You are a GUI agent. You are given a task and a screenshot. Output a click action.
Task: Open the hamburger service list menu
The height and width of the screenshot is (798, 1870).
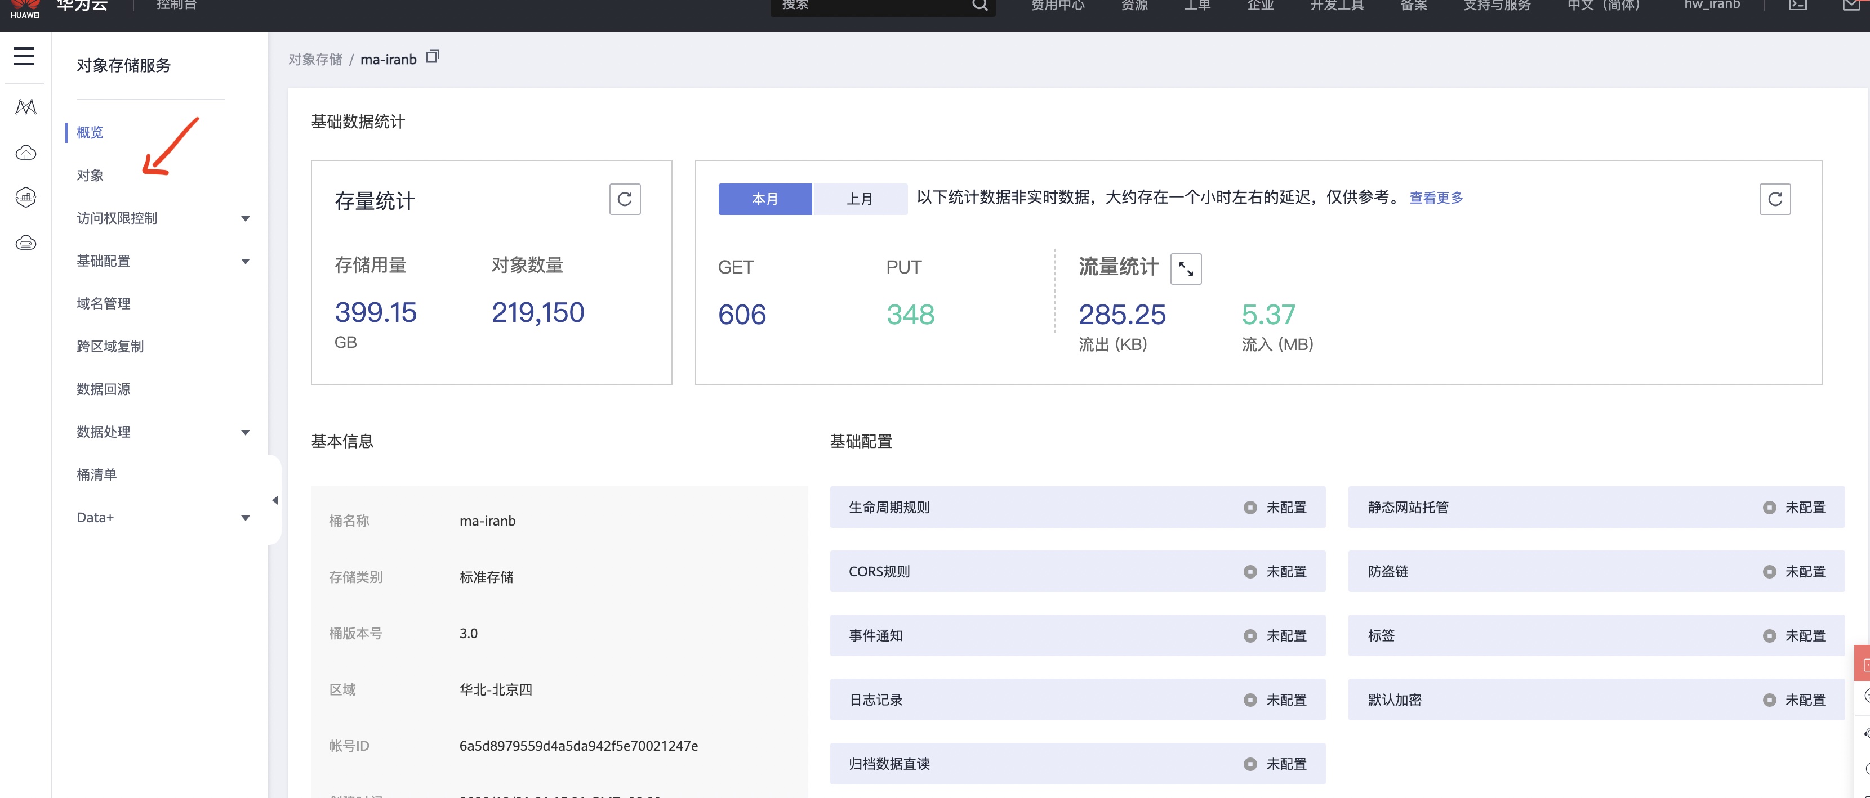tap(24, 56)
